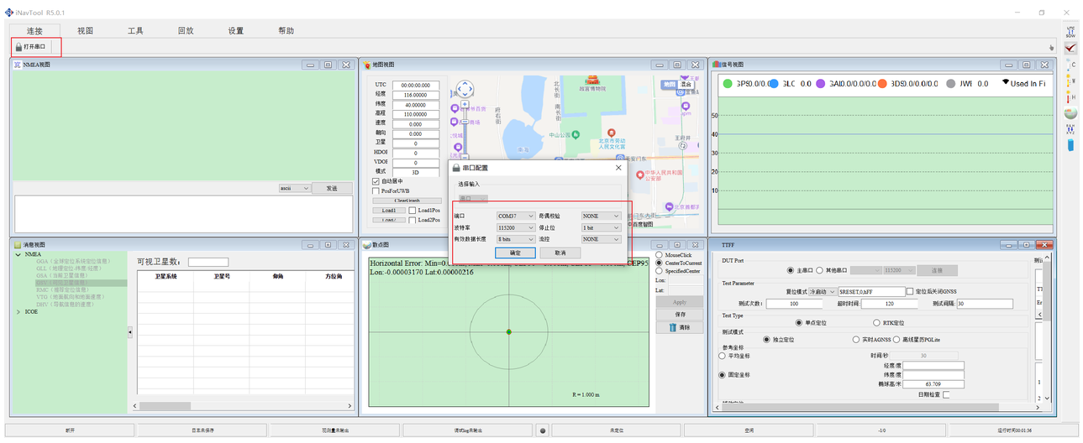Select the 其他串口 radio button

tap(819, 270)
